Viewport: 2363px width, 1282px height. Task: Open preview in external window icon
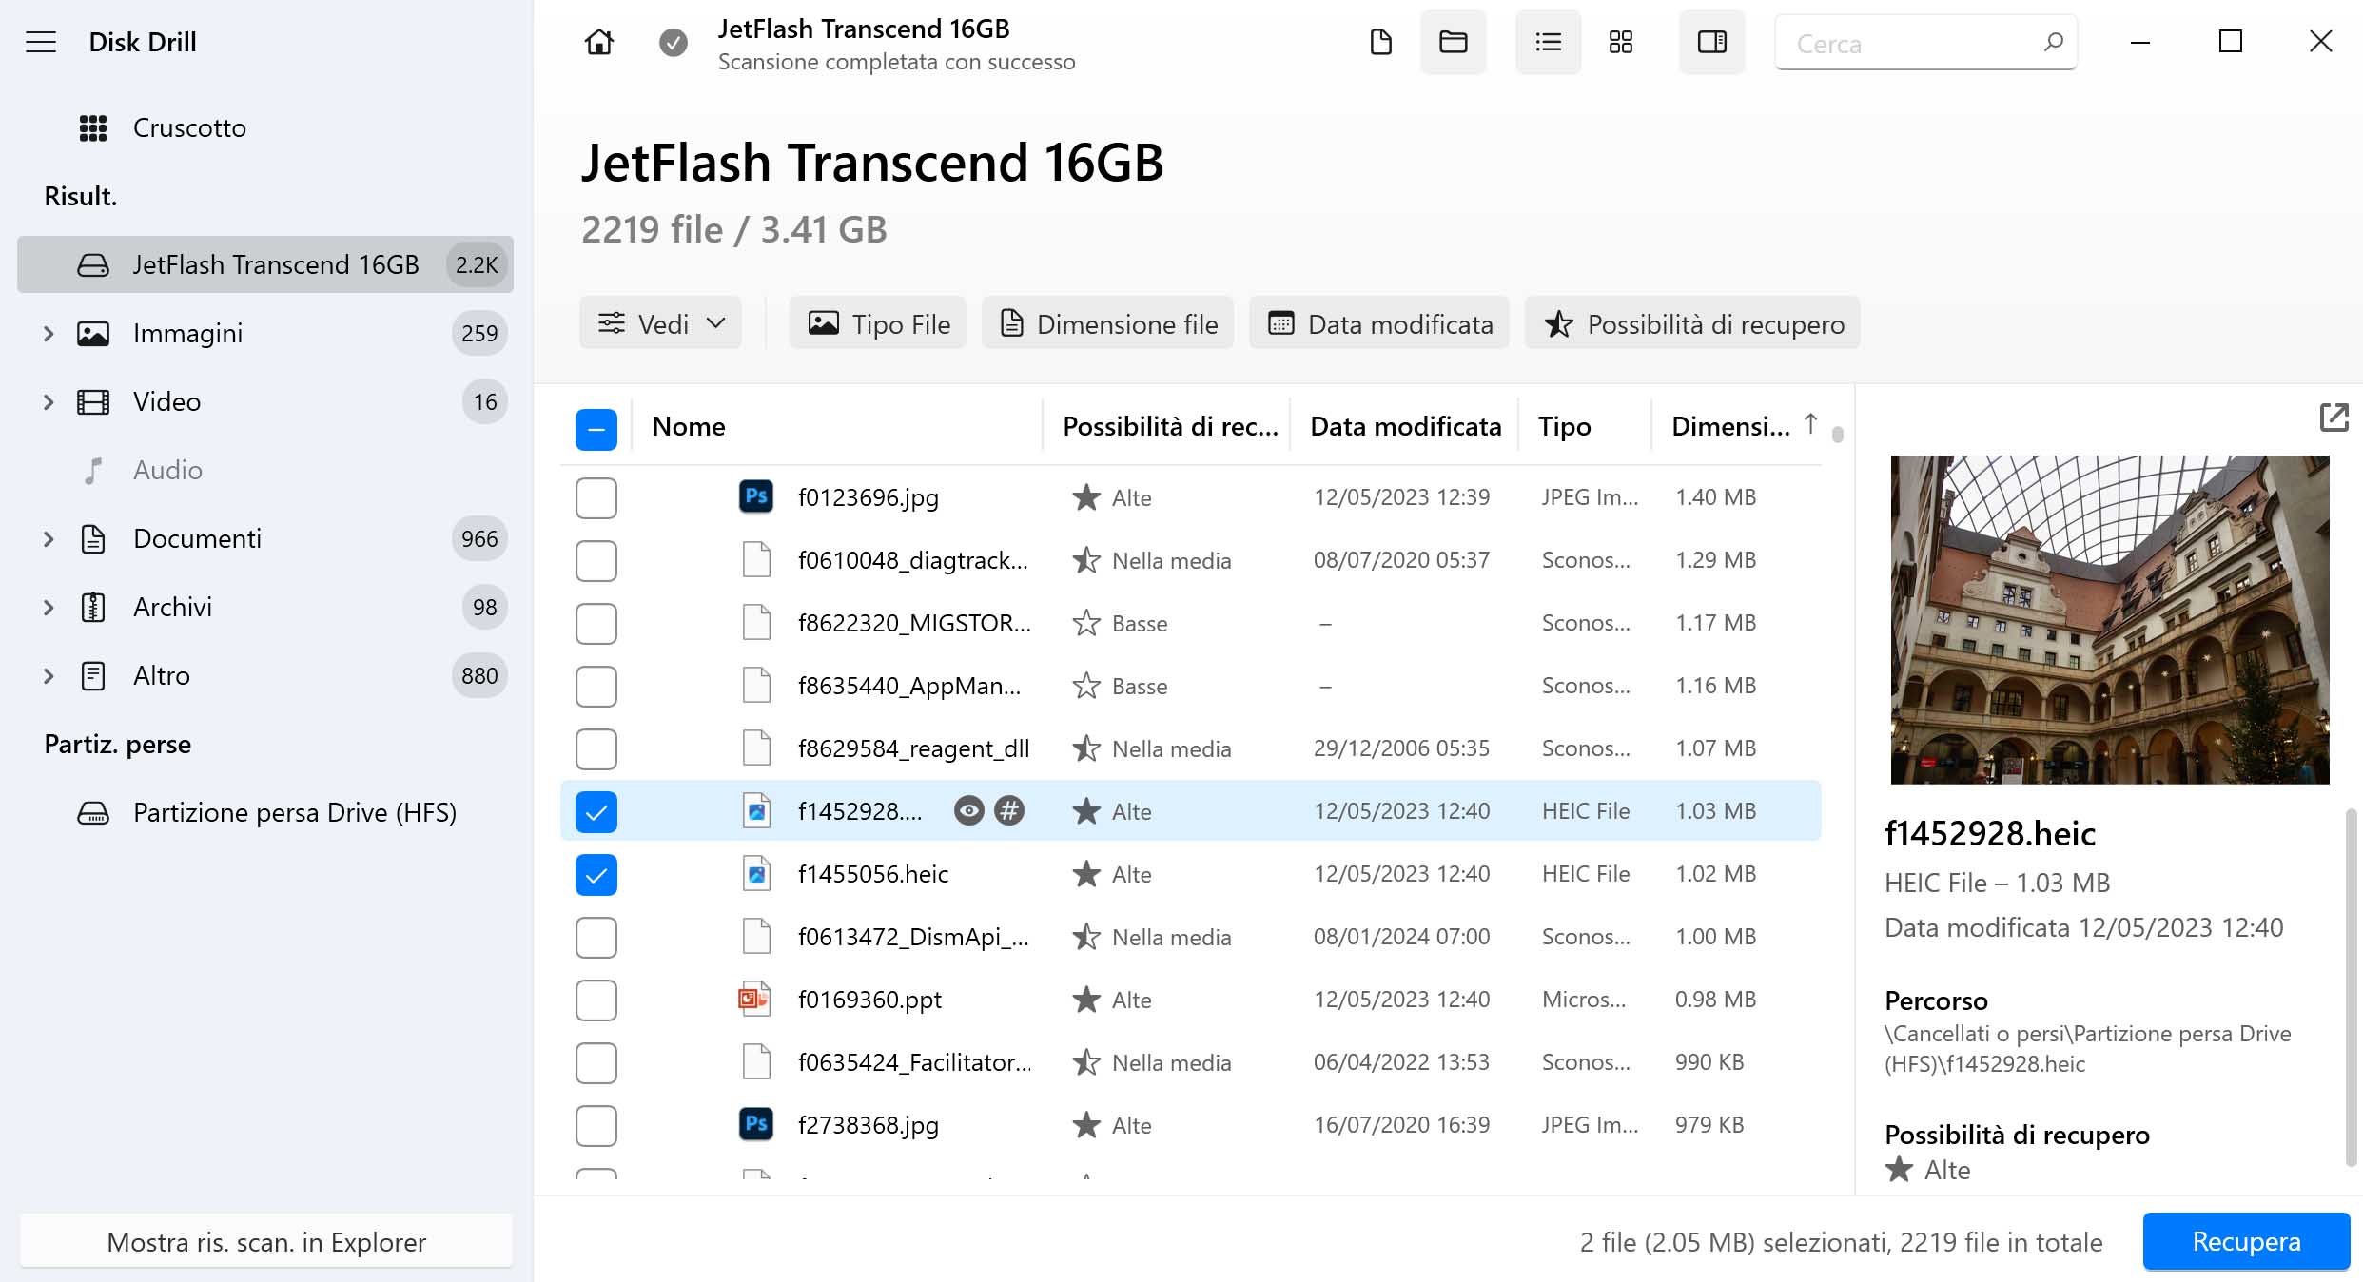2334,418
